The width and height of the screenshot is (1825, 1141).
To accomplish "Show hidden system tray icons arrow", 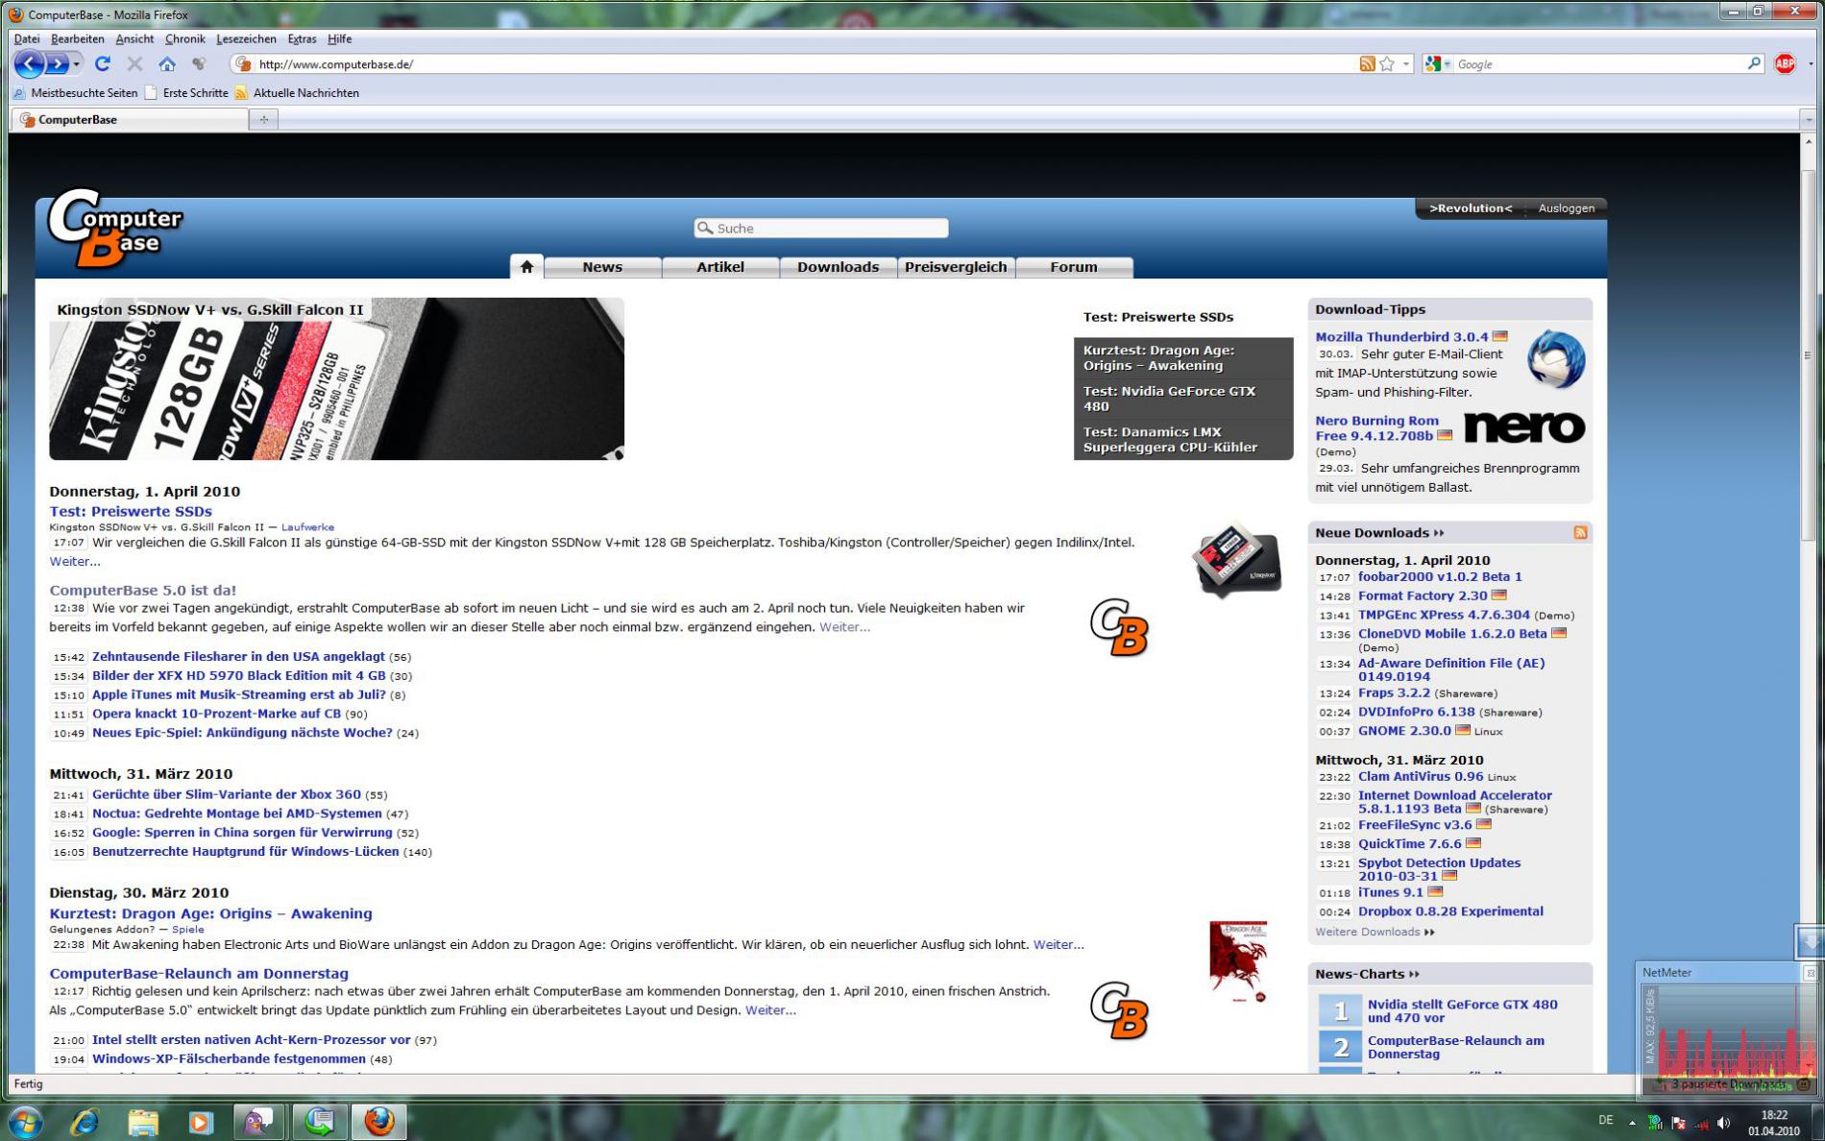I will tap(1632, 1122).
